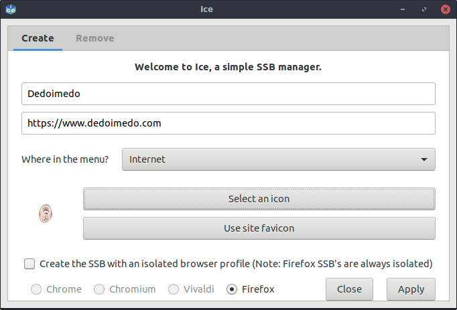Click the name field containing Dedoimedo
The height and width of the screenshot is (310, 457).
[x=228, y=94]
